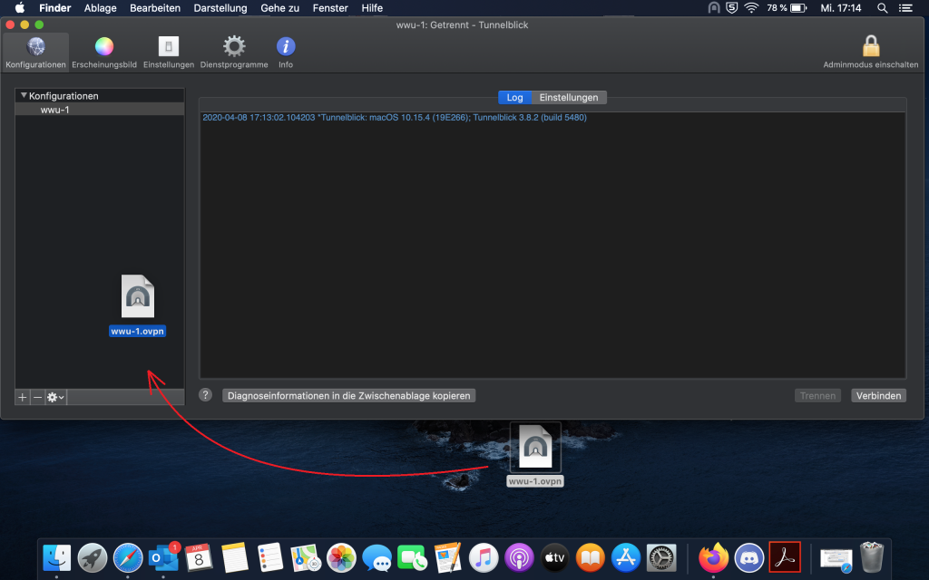Open Outlook from the Dock
929x580 pixels.
(x=163, y=557)
